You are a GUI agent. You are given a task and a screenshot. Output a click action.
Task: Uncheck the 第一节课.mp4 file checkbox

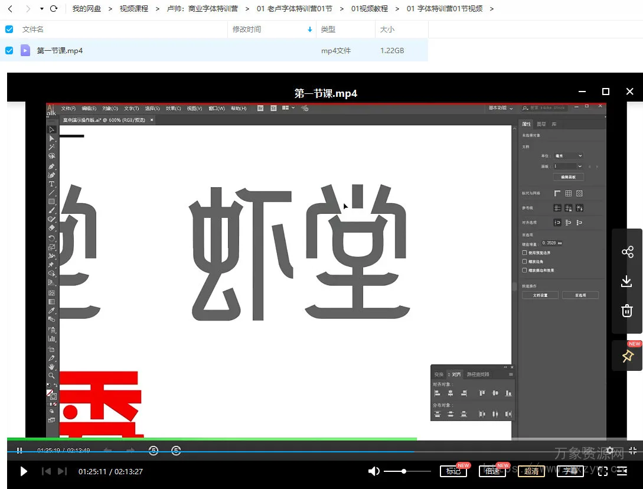pos(9,51)
